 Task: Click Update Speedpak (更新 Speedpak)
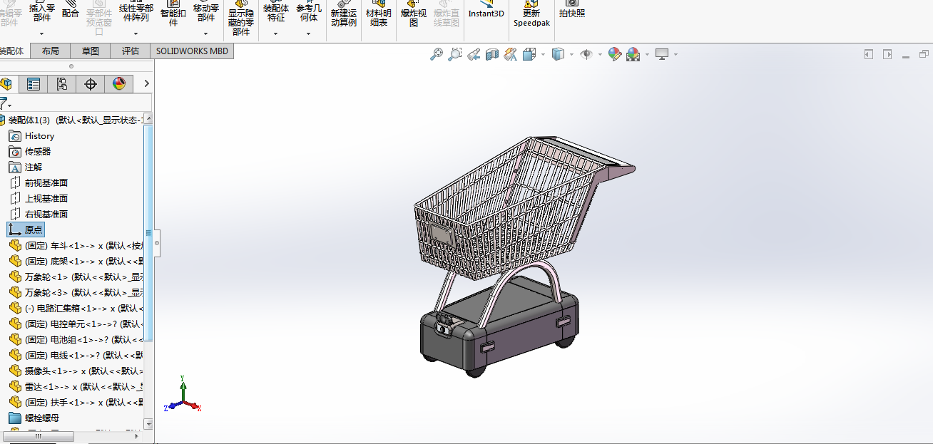click(x=531, y=14)
